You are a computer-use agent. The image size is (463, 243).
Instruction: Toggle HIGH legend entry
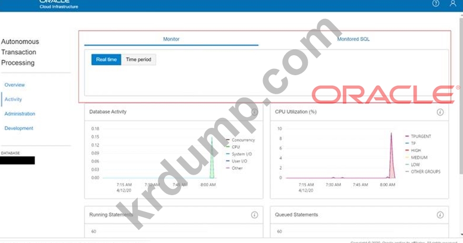413,150
